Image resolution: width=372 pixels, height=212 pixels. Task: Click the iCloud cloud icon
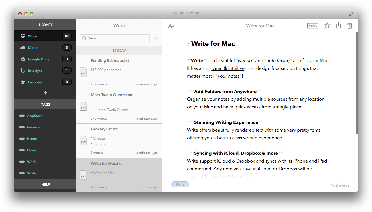tap(23, 48)
